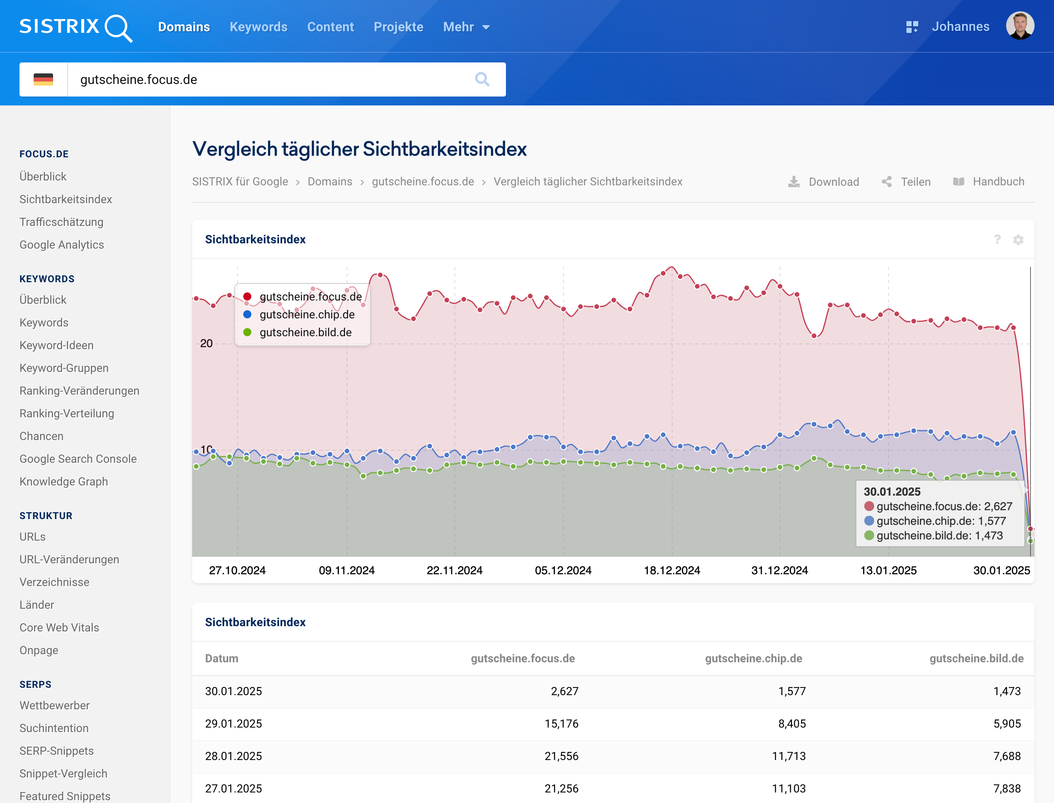1054x803 pixels.
Task: Open the apps grid icon beside Johannes
Action: click(x=912, y=27)
